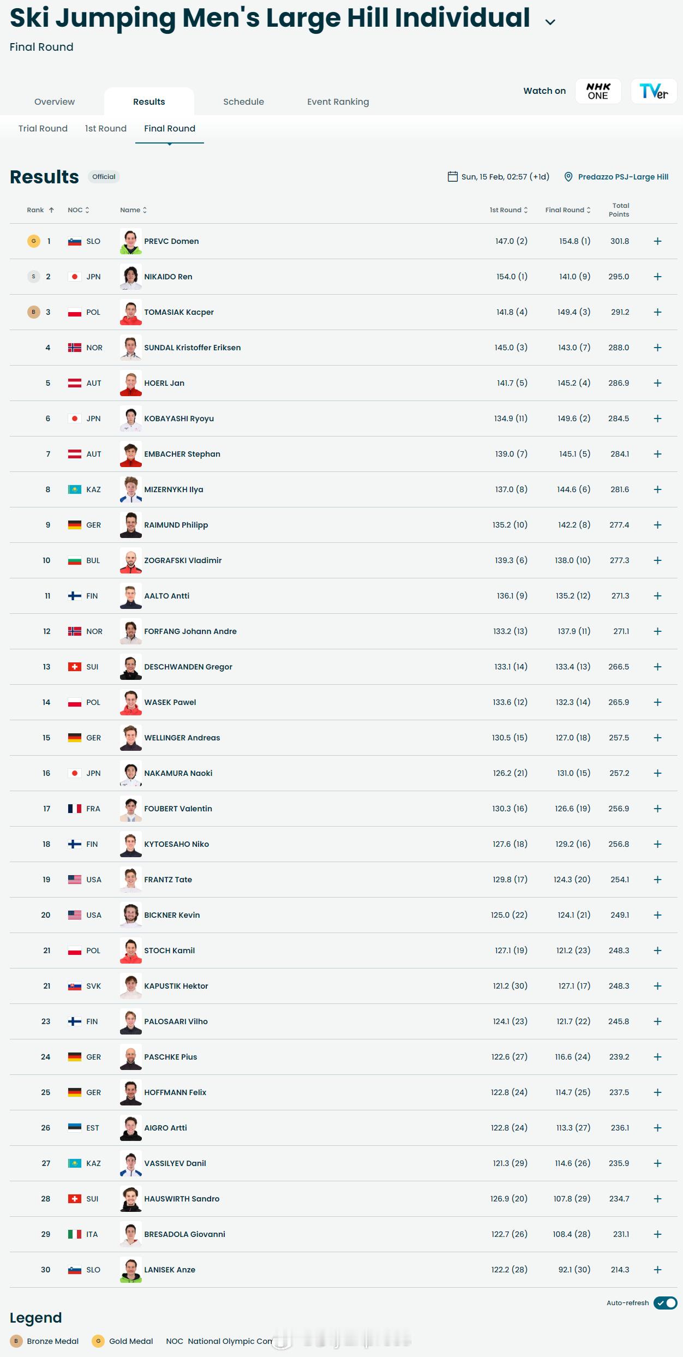Sort results by NOC column

click(79, 210)
